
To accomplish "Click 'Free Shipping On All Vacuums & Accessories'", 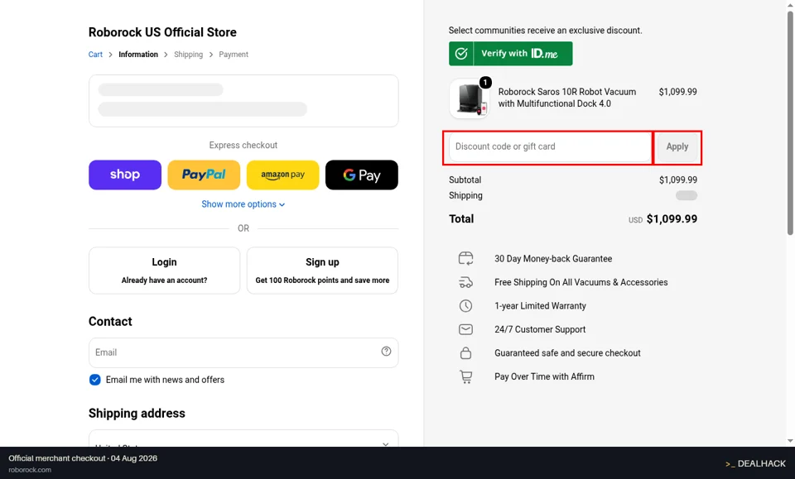I will pyautogui.click(x=581, y=282).
